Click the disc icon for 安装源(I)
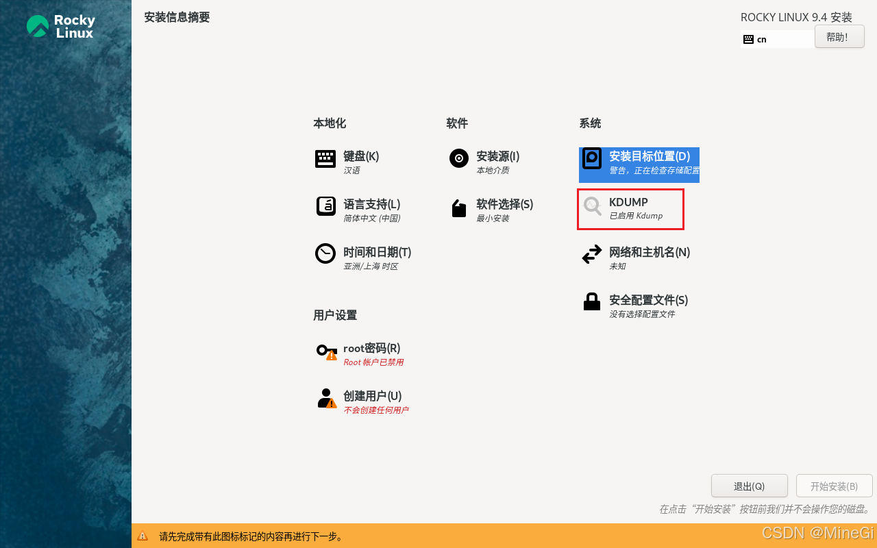The image size is (877, 548). pyautogui.click(x=458, y=158)
